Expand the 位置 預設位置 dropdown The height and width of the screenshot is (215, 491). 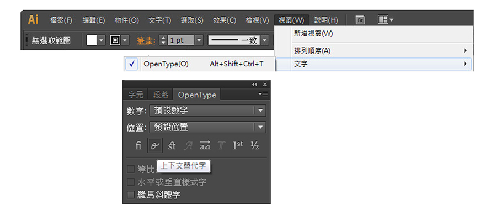(x=207, y=127)
